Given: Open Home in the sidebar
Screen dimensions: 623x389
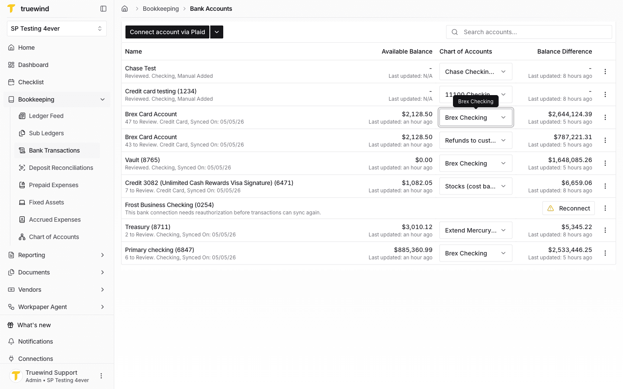Looking at the screenshot, I should coord(57,48).
